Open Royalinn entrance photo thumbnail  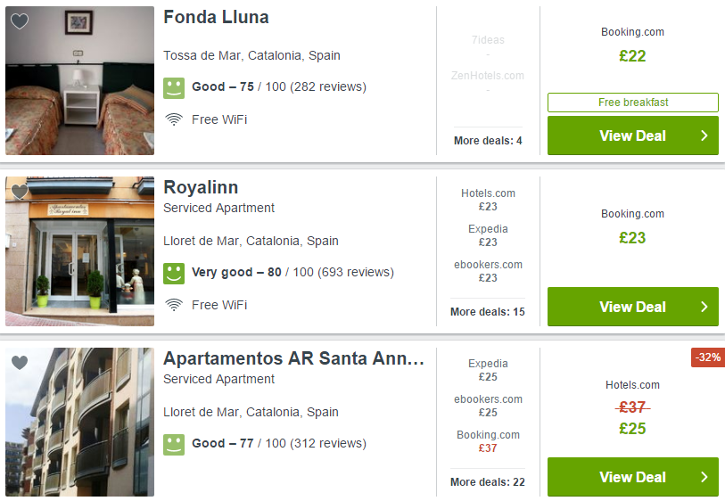[x=79, y=251]
